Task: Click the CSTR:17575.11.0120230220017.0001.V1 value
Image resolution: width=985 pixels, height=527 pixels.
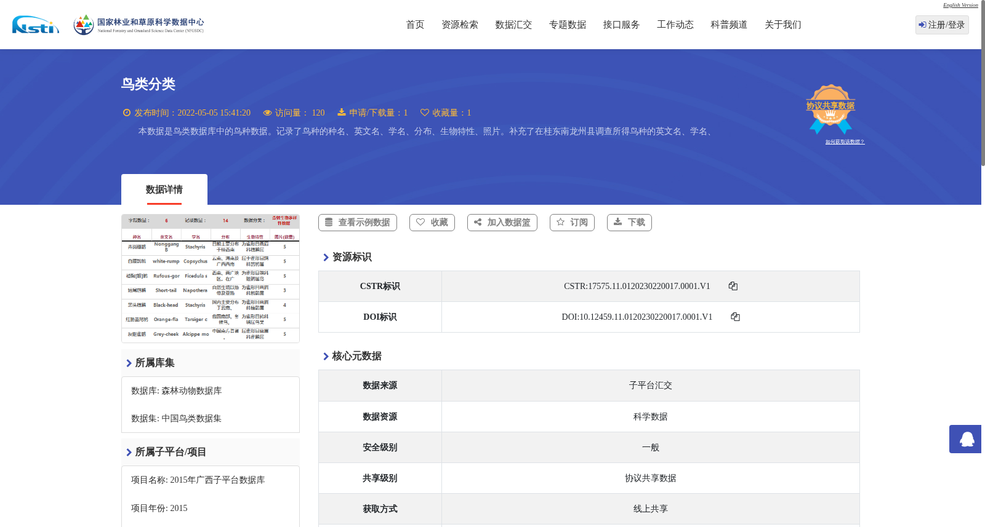Action: (x=637, y=286)
